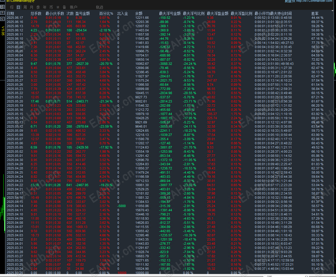Click the date cell 2025.06.17
This screenshot has height=277, width=336.
coord(15,18)
